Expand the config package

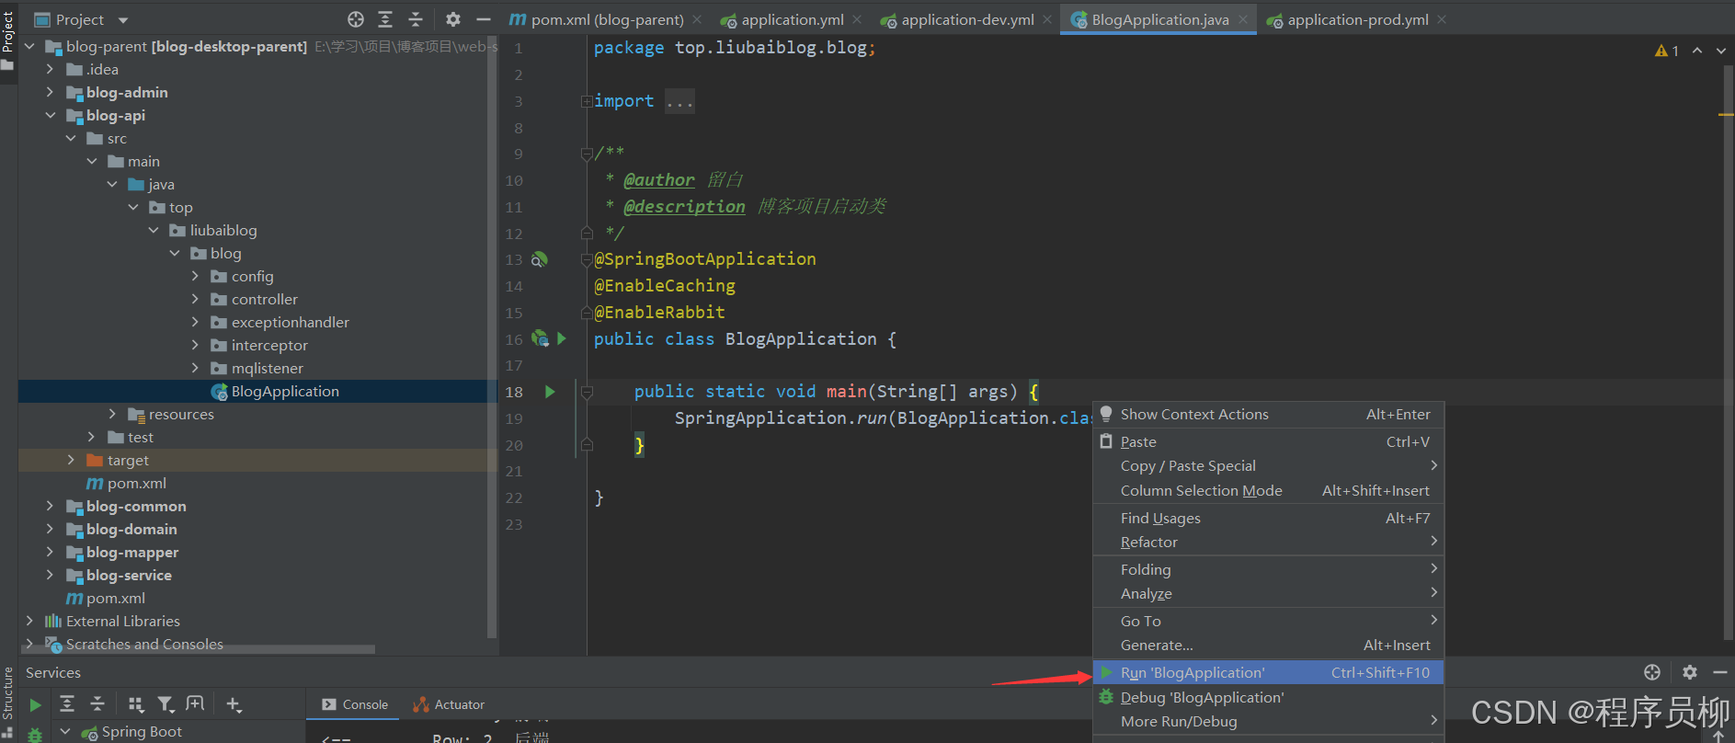pyautogui.click(x=195, y=276)
